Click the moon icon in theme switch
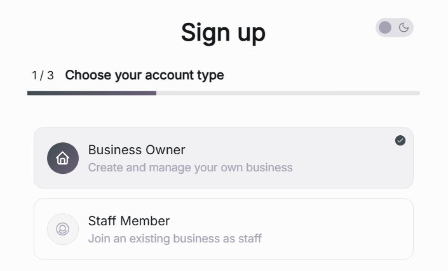The height and width of the screenshot is (271, 448). tap(404, 27)
